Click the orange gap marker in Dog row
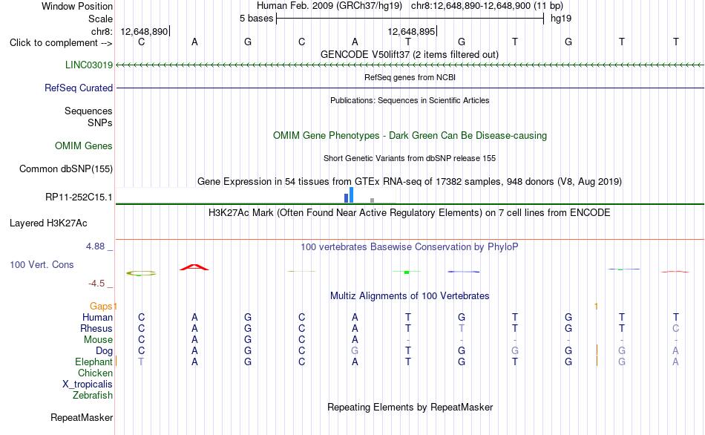This screenshot has height=435, width=705. pos(597,350)
